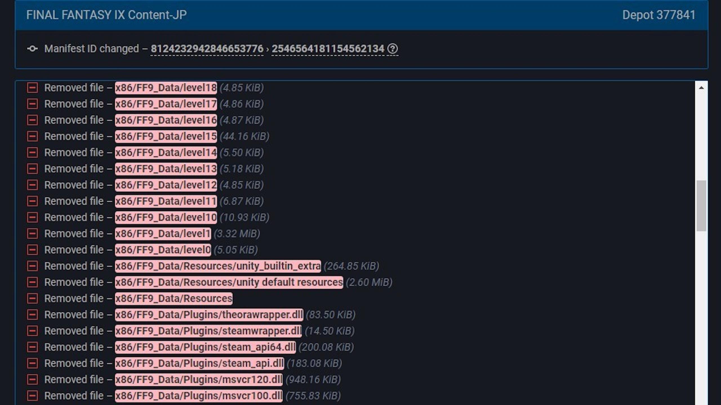
Task: Select file path x86/FF9_Data/level11
Action: (x=166, y=201)
